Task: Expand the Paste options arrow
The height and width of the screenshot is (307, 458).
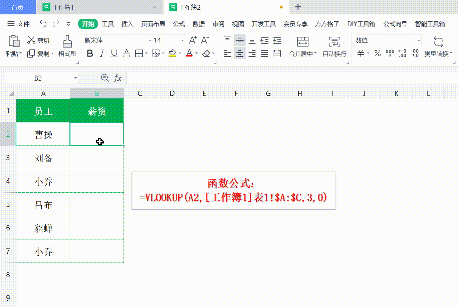Action: click(21, 54)
